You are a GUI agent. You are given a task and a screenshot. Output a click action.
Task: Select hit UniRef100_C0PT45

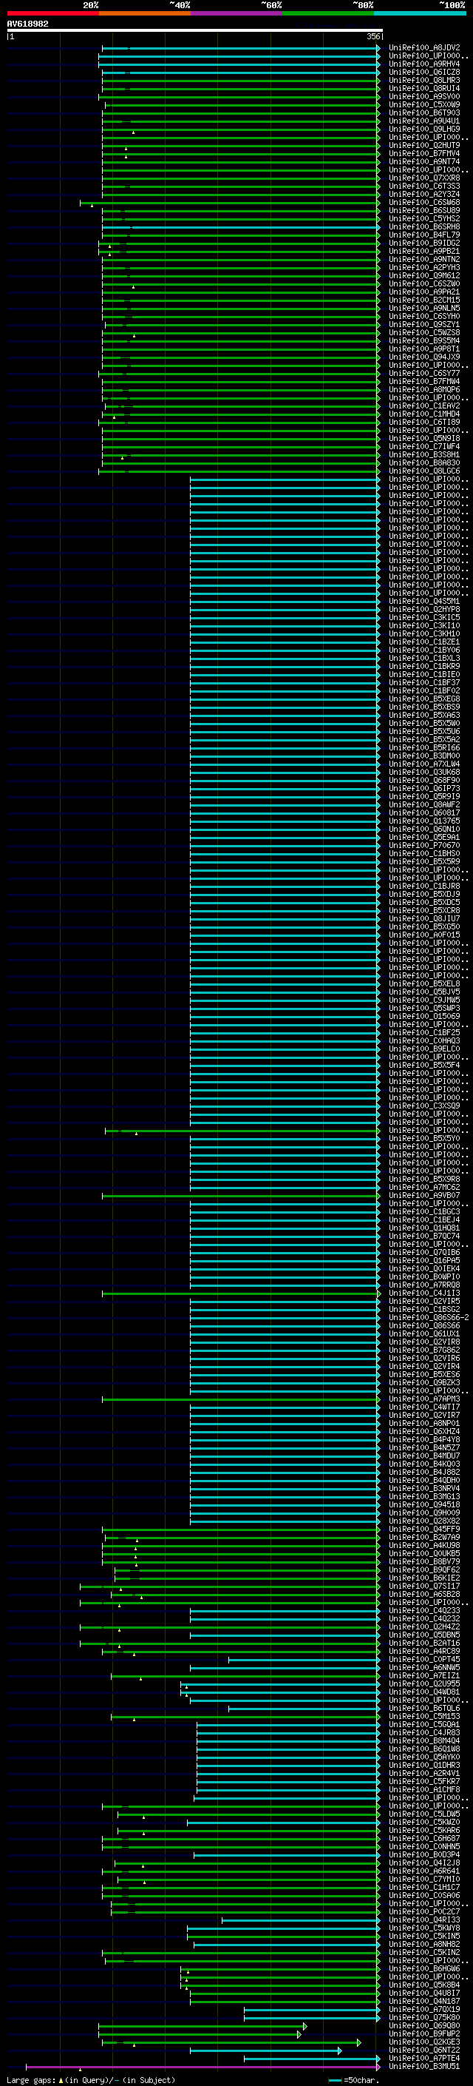tap(424, 1659)
